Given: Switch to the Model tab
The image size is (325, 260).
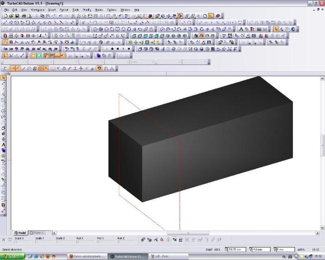Looking at the screenshot, I should coord(20,233).
